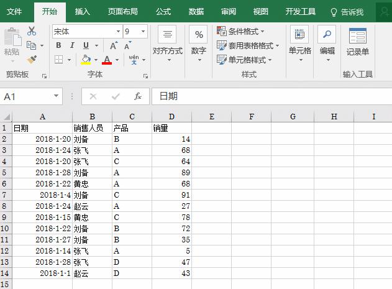Toggle Bold formatting

click(x=59, y=45)
